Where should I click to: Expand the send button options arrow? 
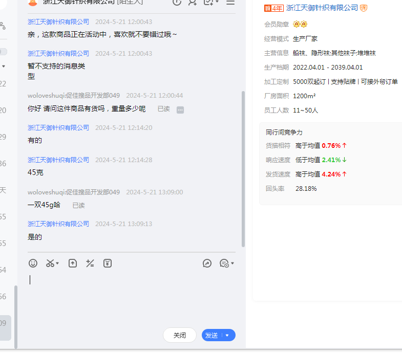[x=227, y=336]
